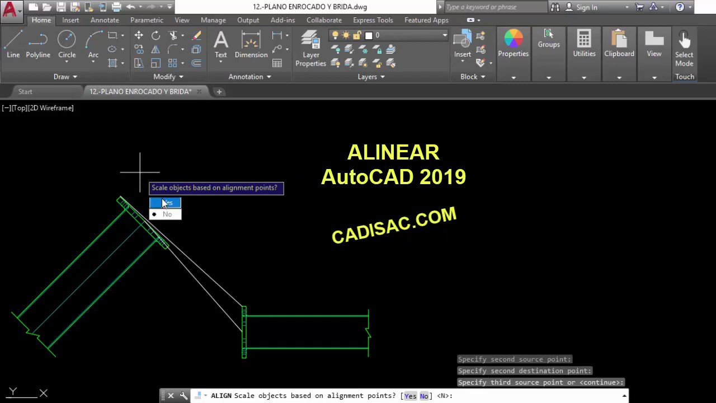Select the Line drawing tool
Image resolution: width=716 pixels, height=403 pixels.
point(13,44)
